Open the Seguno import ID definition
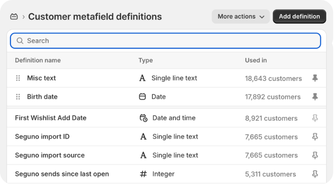The image size is (334, 185). coord(42,136)
